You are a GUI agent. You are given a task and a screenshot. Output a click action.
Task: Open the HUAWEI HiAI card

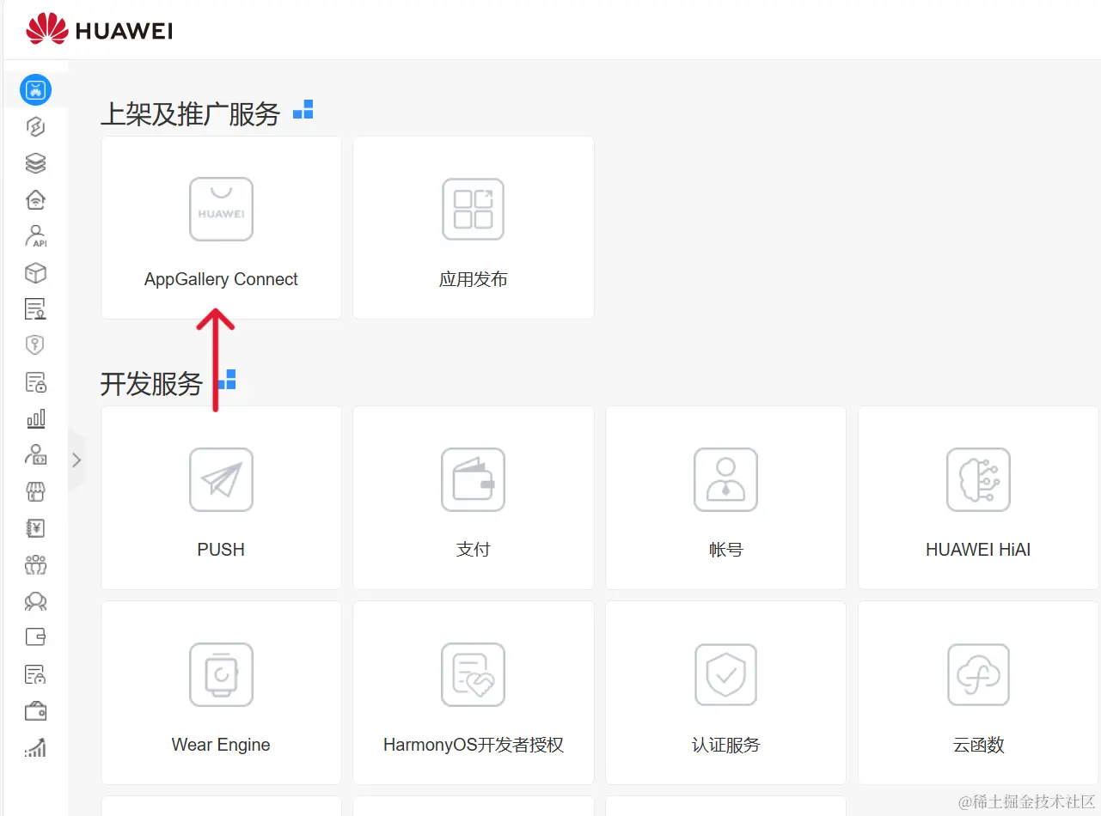point(978,498)
